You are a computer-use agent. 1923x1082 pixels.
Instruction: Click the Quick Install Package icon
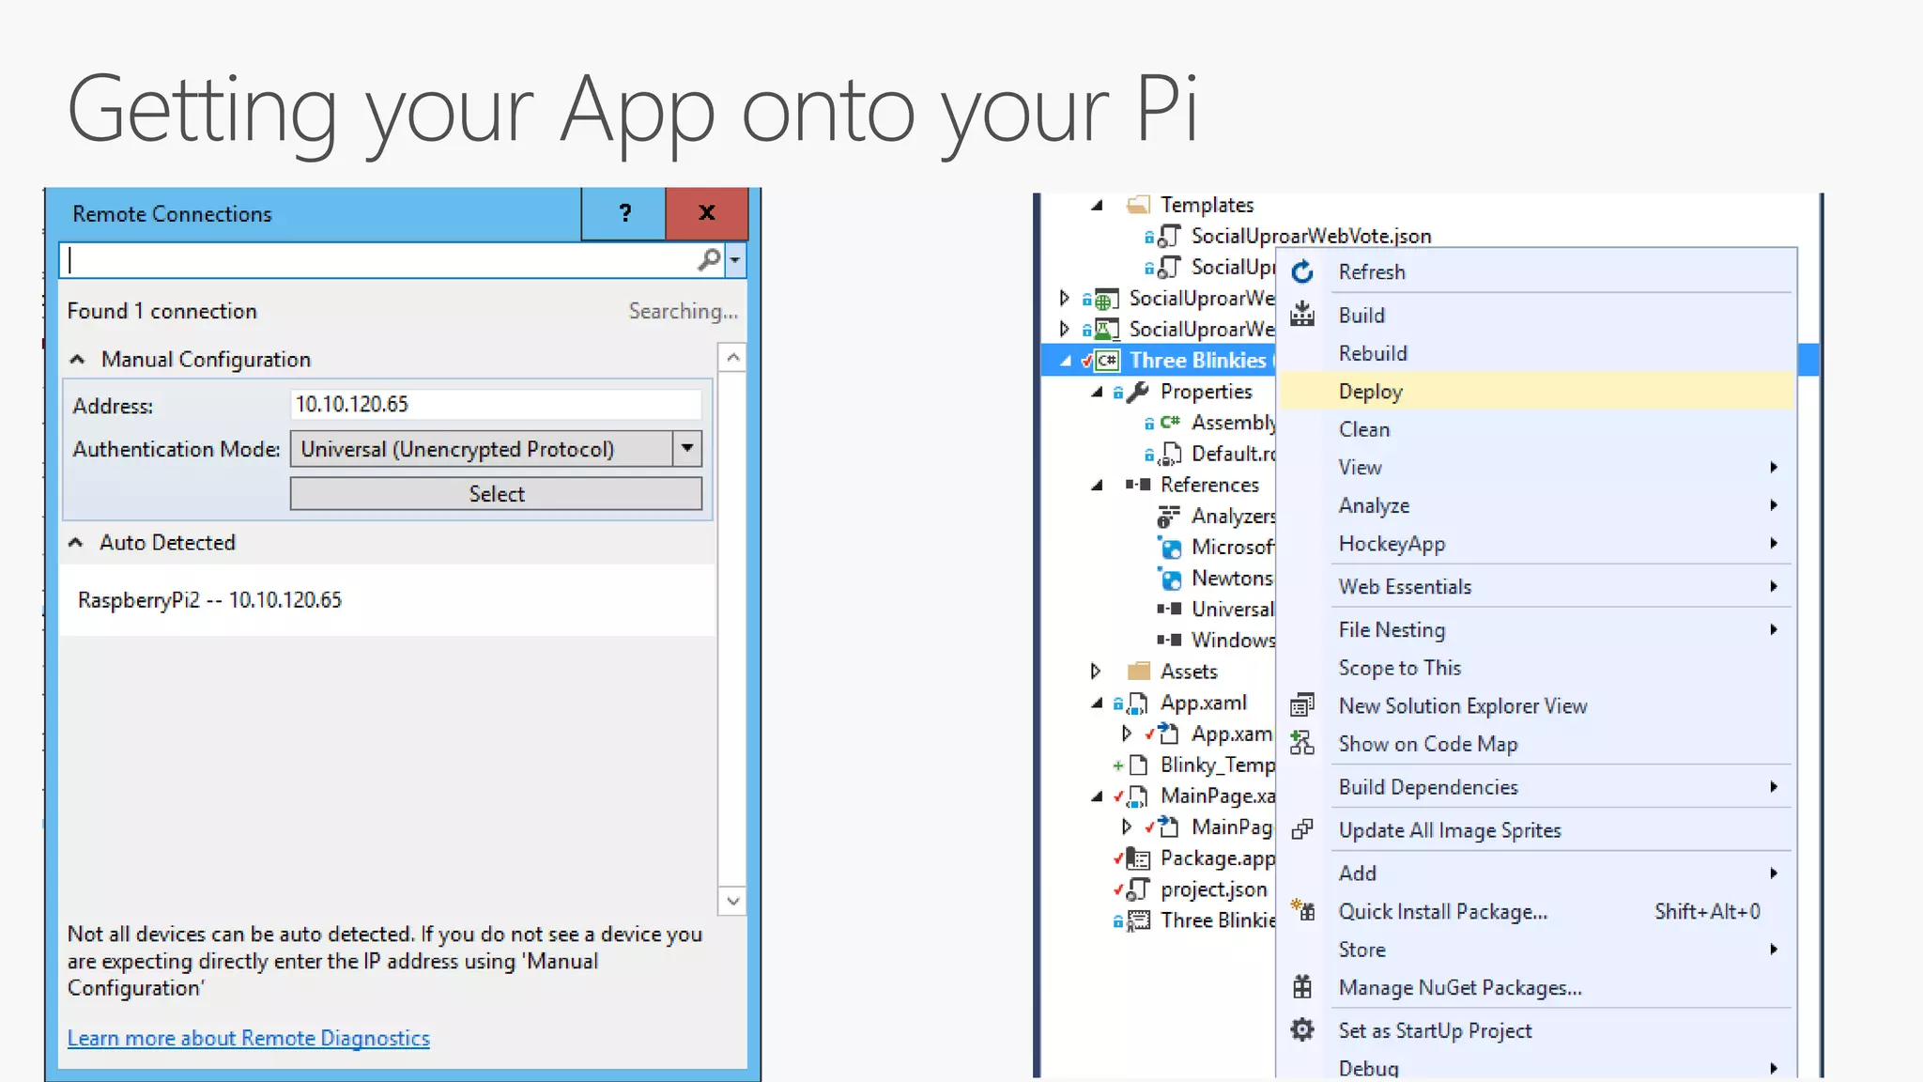tap(1302, 911)
